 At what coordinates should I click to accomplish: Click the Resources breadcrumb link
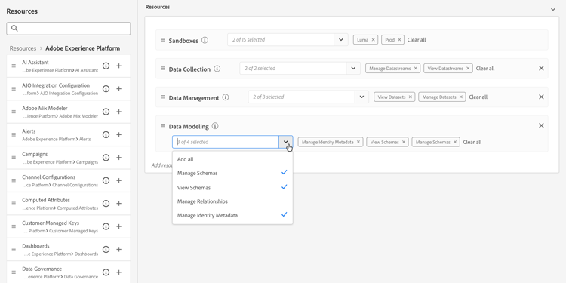coord(23,48)
